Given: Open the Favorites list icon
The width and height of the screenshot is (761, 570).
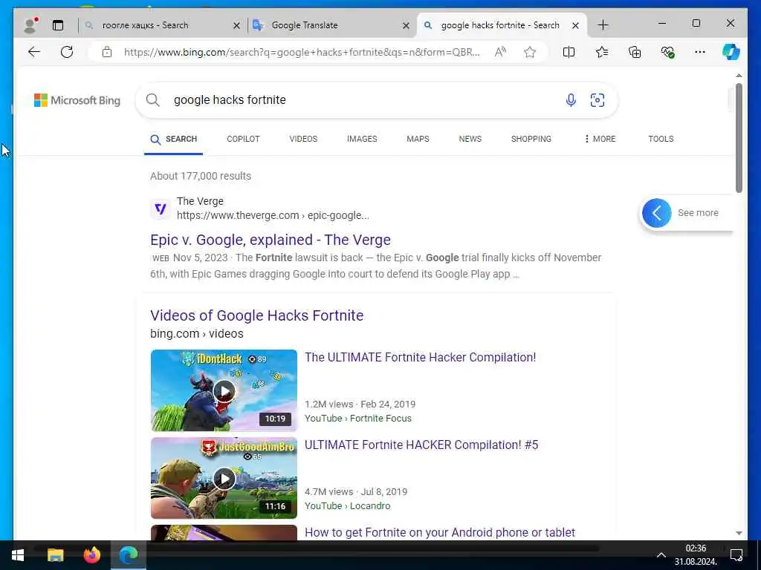Looking at the screenshot, I should tap(602, 52).
